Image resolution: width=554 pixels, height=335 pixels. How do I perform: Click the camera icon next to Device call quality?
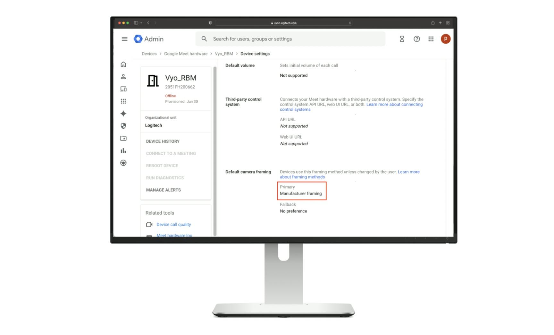pos(149,224)
